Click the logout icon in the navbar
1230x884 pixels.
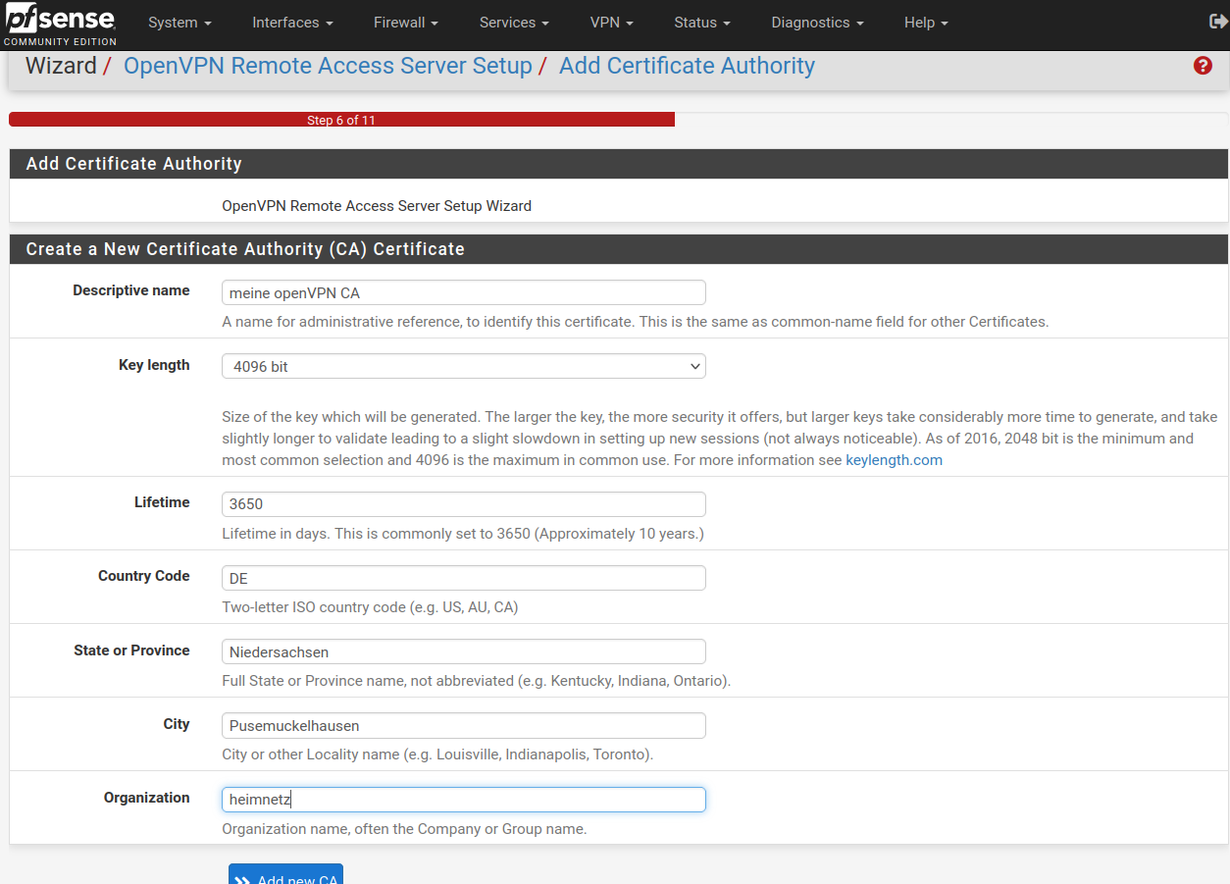click(1218, 22)
